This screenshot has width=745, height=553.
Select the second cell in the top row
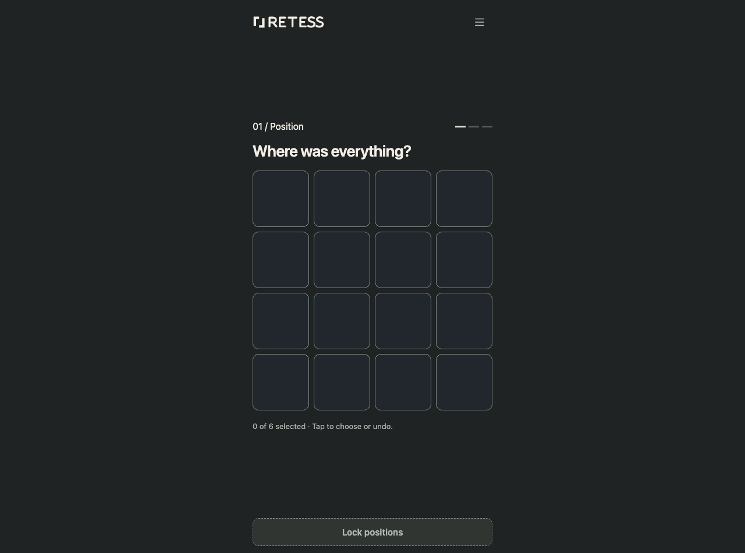342,198
